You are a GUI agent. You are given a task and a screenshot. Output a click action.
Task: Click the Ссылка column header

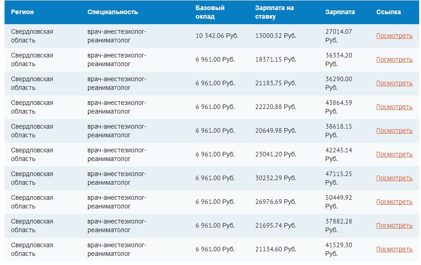pos(389,12)
